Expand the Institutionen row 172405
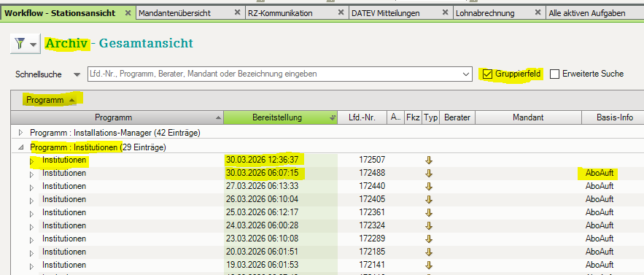 (x=32, y=201)
